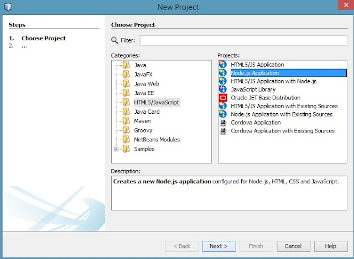This screenshot has width=354, height=259.
Task: Choose Cordova Application project
Action: pyautogui.click(x=256, y=123)
